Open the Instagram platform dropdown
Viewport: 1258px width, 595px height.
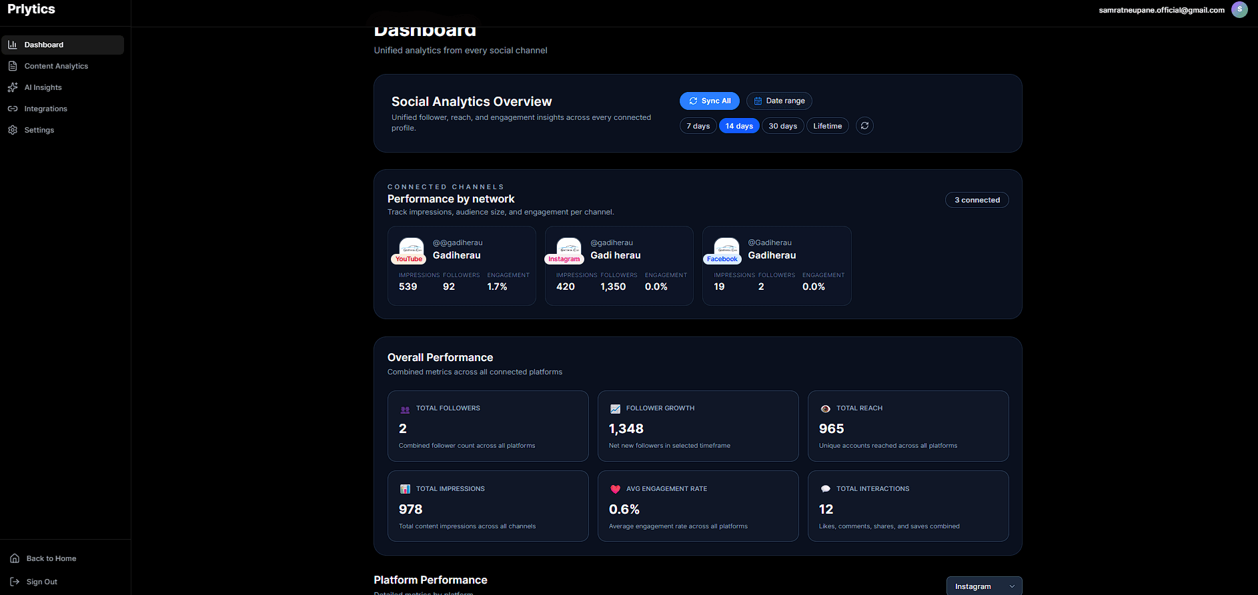(984, 586)
